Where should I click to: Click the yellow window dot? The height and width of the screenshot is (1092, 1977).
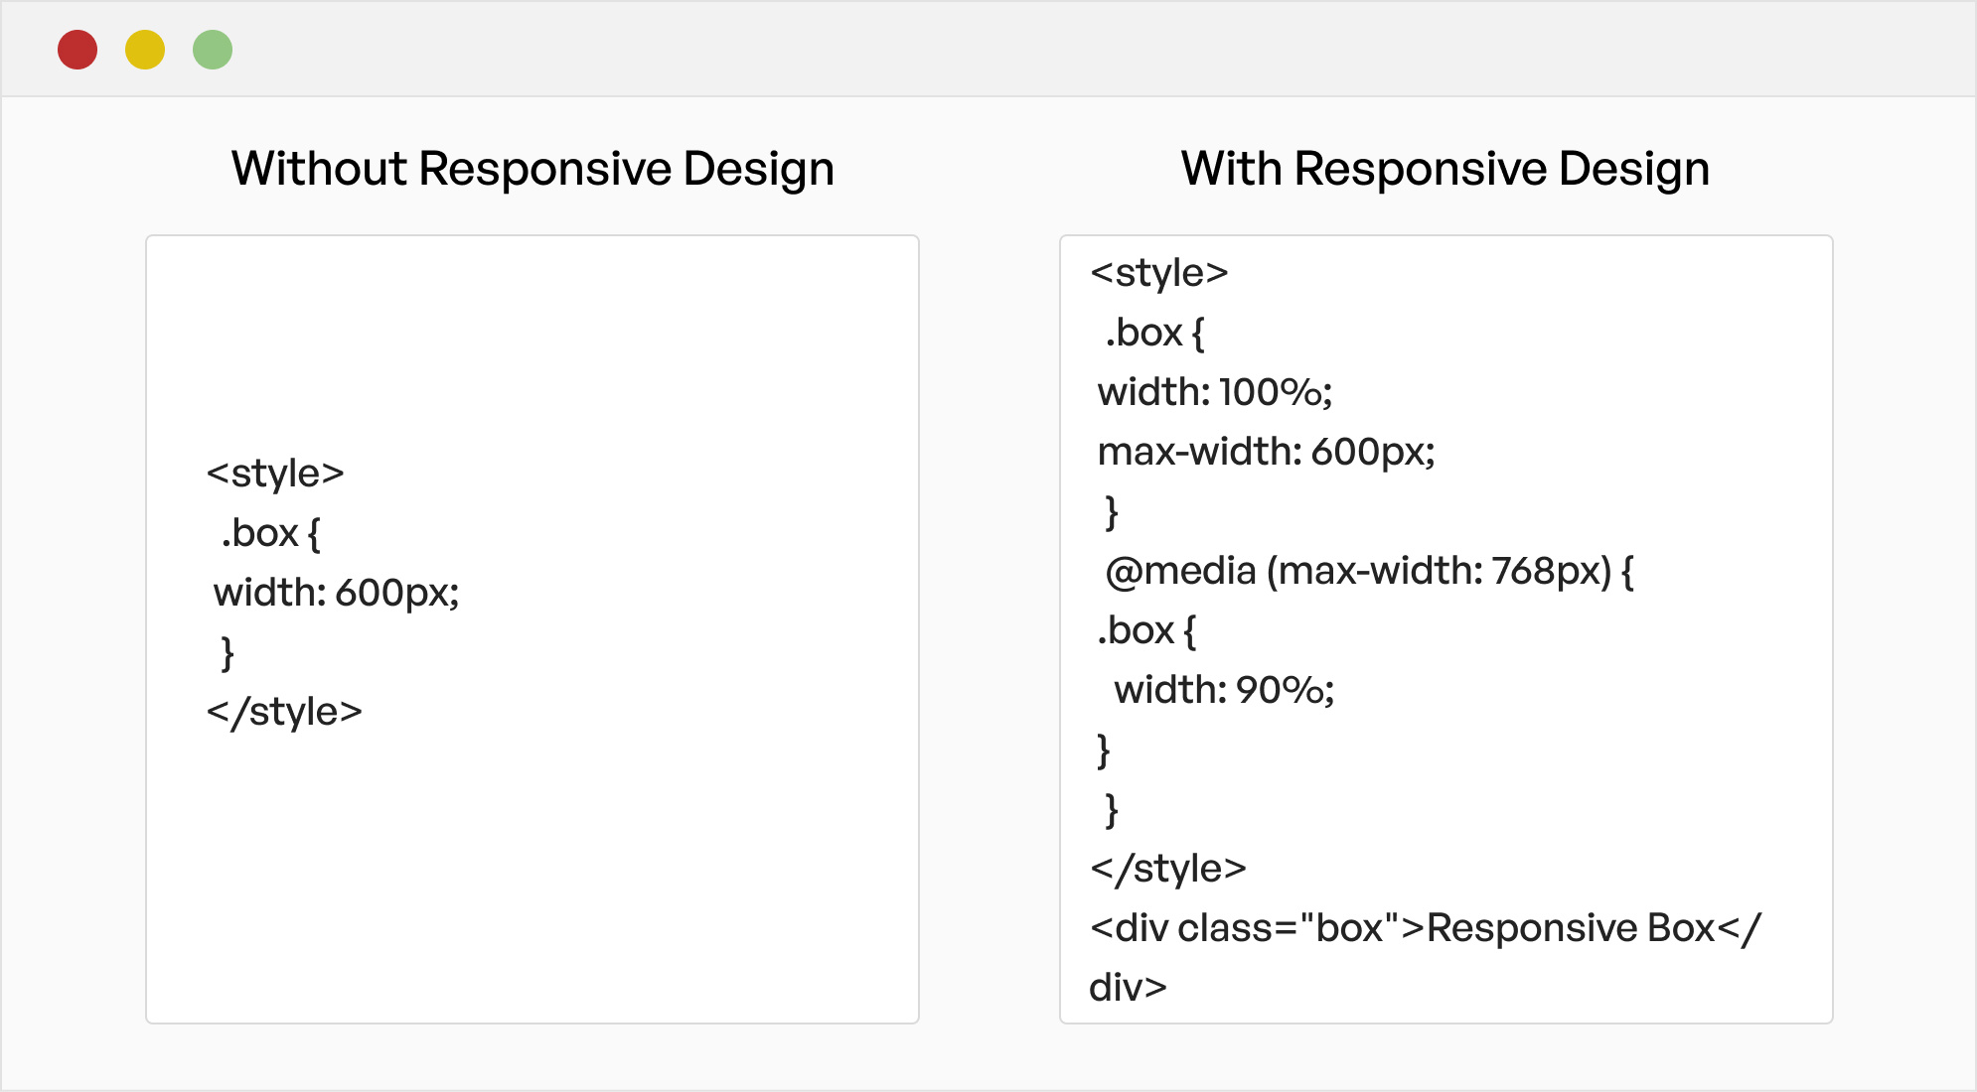[x=145, y=50]
